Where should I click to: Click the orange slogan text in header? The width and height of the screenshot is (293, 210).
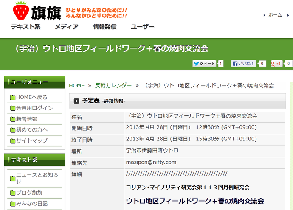point(96,13)
